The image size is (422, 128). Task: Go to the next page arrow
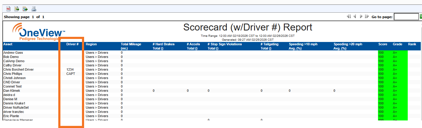[361, 17]
